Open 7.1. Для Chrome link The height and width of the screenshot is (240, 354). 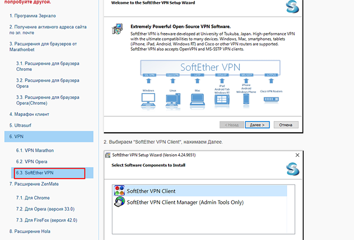33,198
